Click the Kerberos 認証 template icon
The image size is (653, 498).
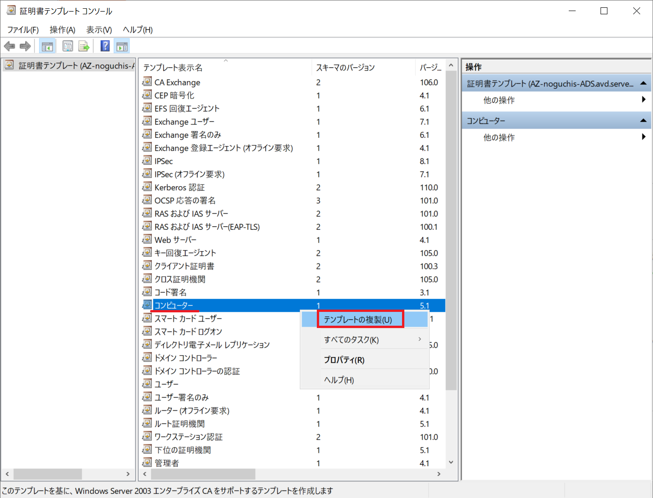pyautogui.click(x=147, y=187)
